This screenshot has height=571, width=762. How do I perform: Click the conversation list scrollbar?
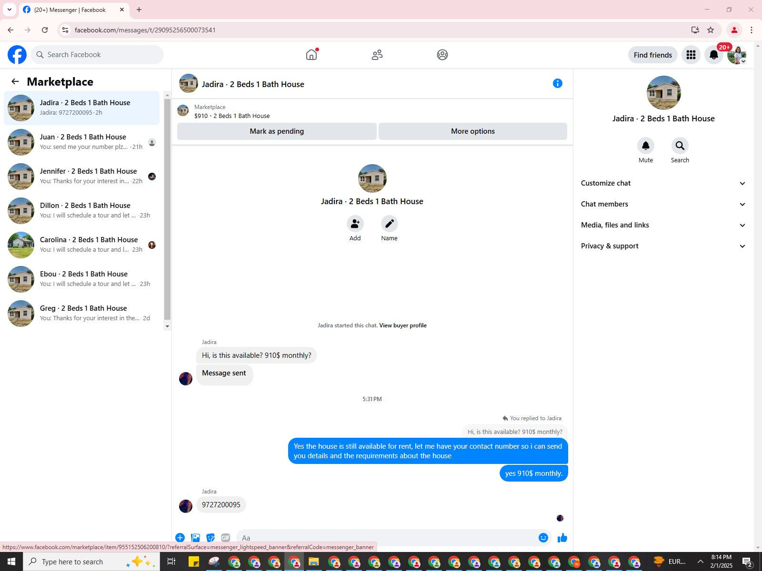tap(167, 209)
